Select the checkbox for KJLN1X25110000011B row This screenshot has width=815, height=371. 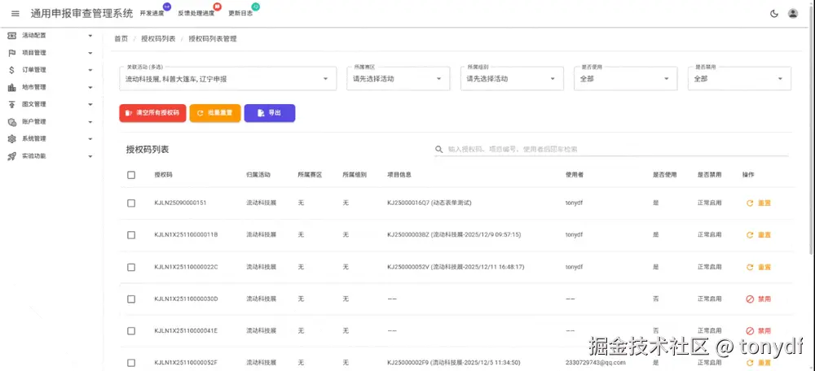[x=131, y=235]
